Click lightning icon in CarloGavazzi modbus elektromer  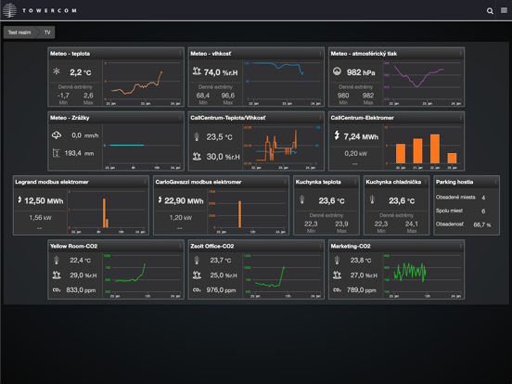point(160,199)
